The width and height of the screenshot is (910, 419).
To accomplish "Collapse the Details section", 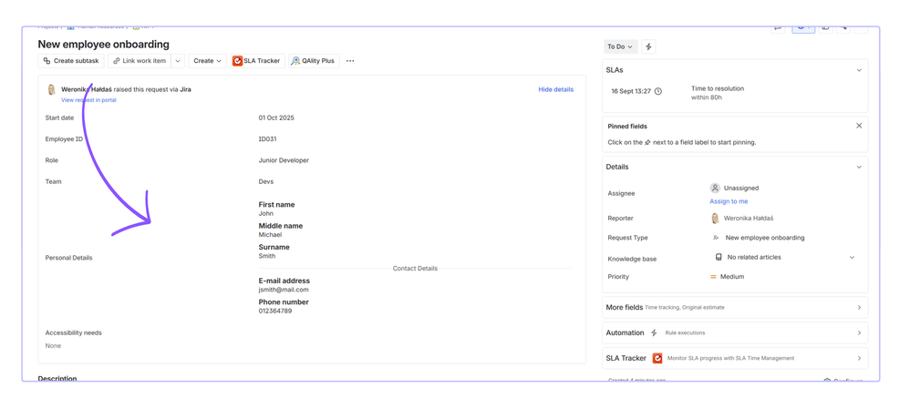I will coord(859,168).
